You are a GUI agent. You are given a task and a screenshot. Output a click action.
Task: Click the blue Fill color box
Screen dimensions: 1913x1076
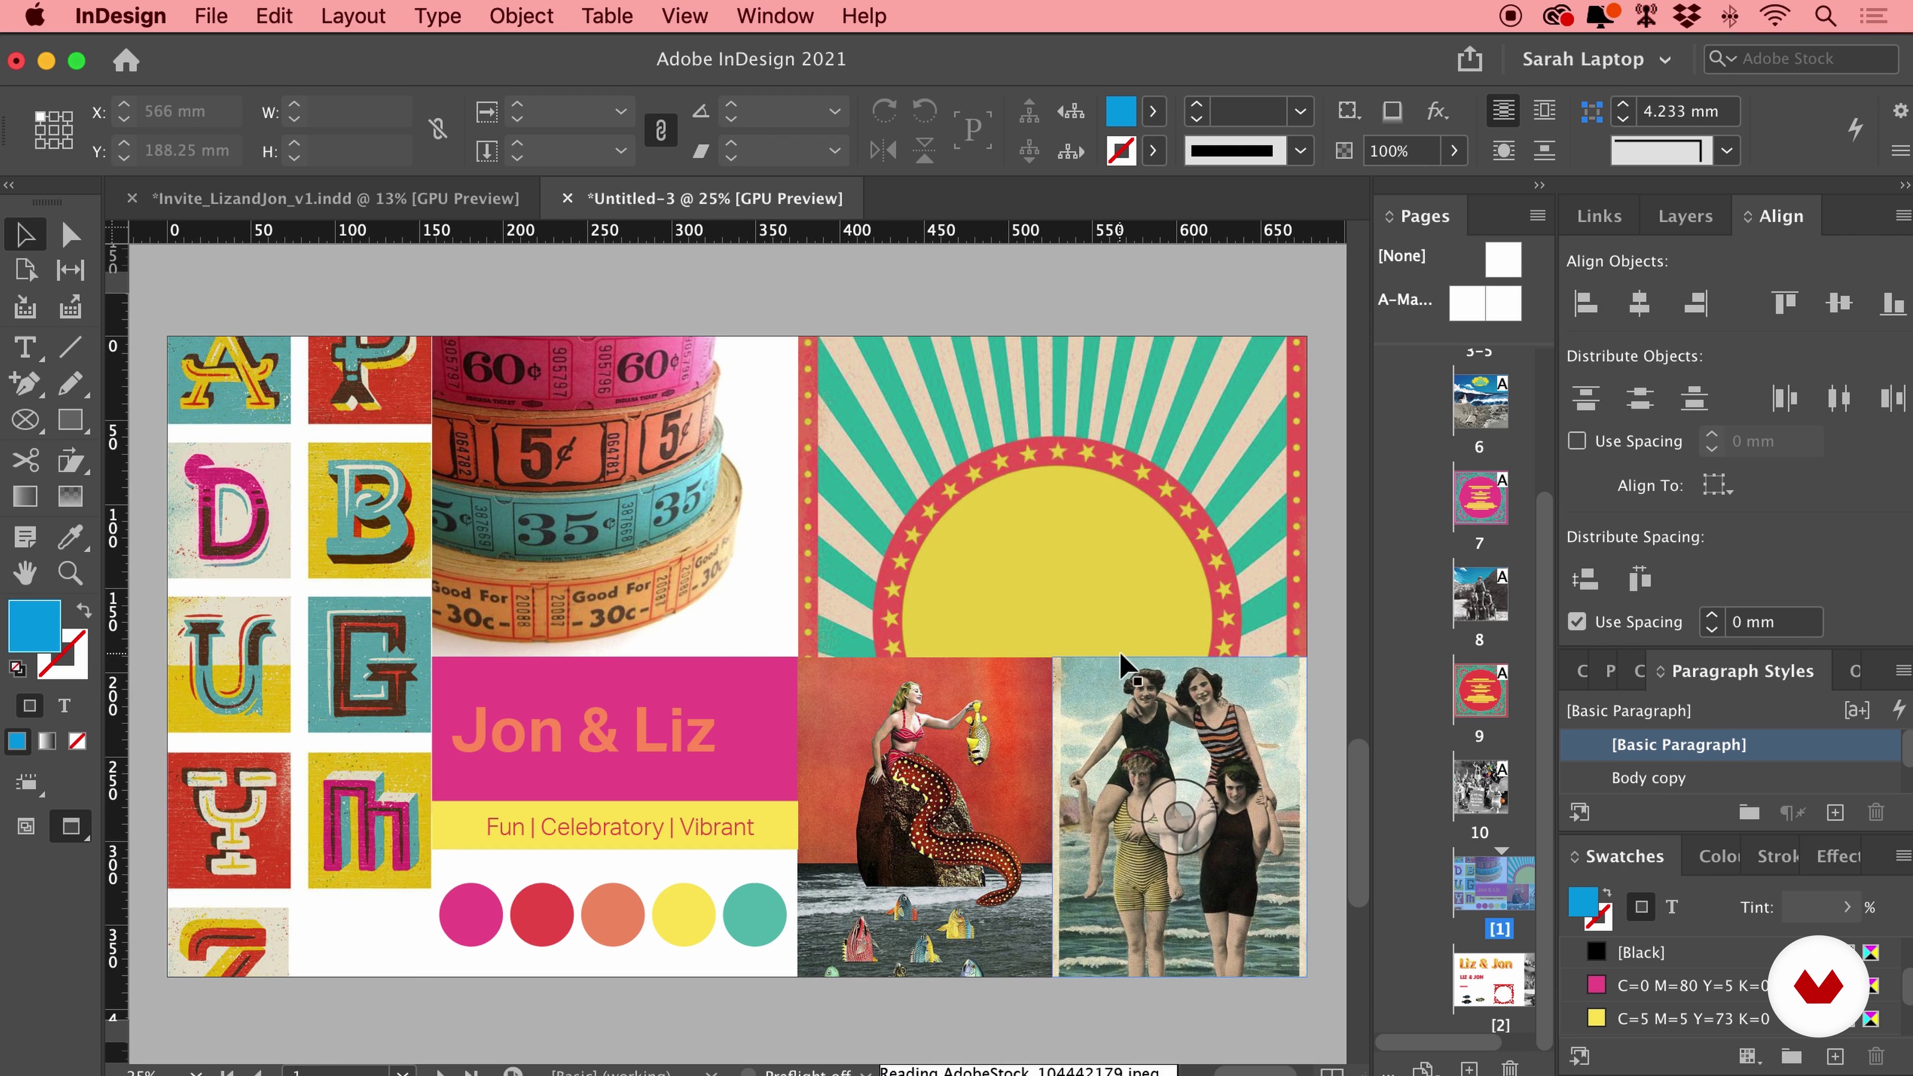pyautogui.click(x=33, y=626)
